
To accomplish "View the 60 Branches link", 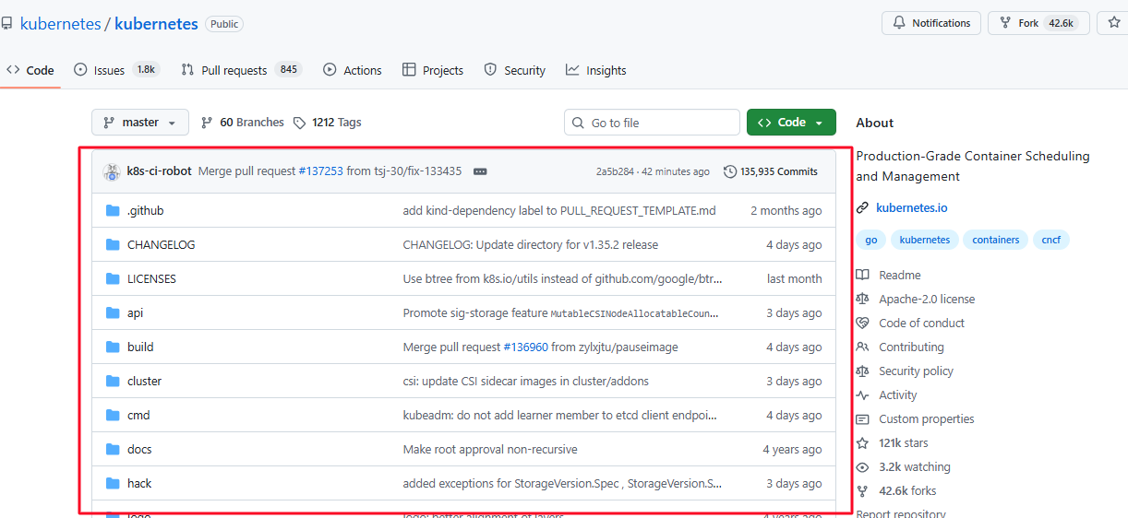I will pos(242,123).
